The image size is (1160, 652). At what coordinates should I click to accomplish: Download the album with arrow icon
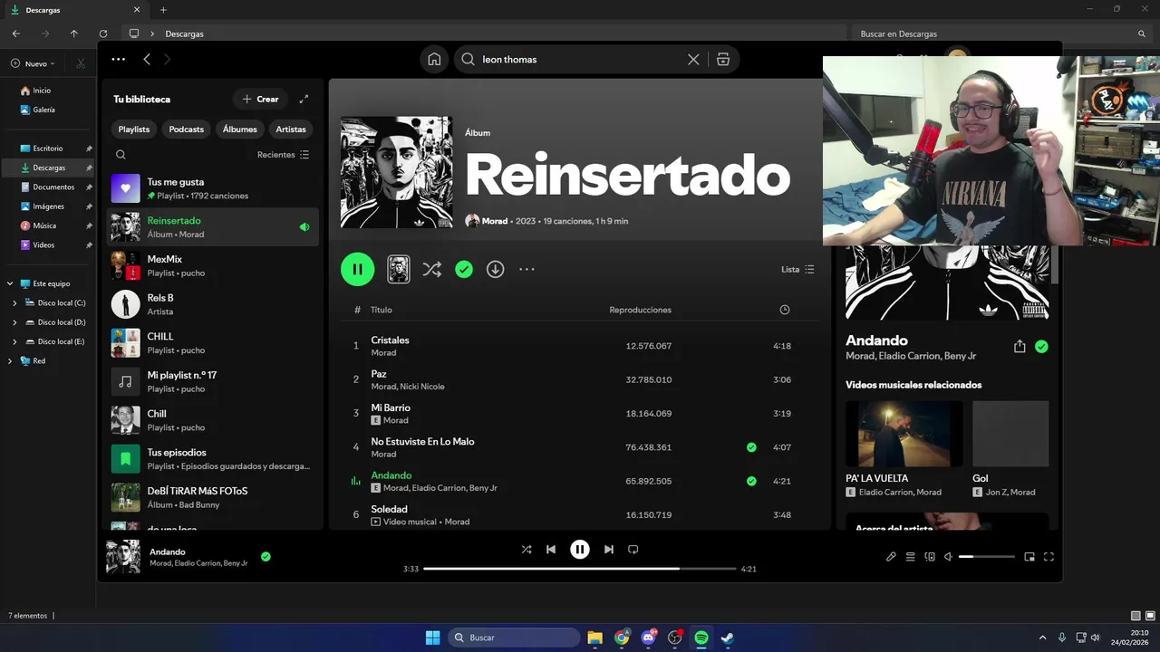tap(495, 269)
